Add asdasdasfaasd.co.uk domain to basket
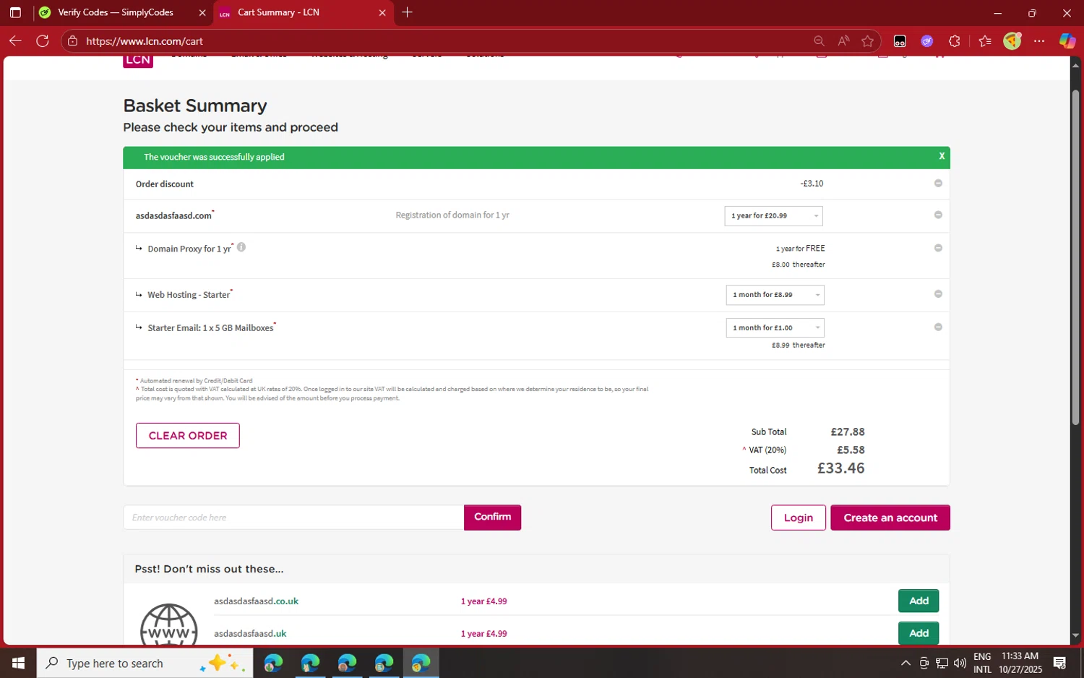This screenshot has width=1084, height=678. [x=919, y=601]
